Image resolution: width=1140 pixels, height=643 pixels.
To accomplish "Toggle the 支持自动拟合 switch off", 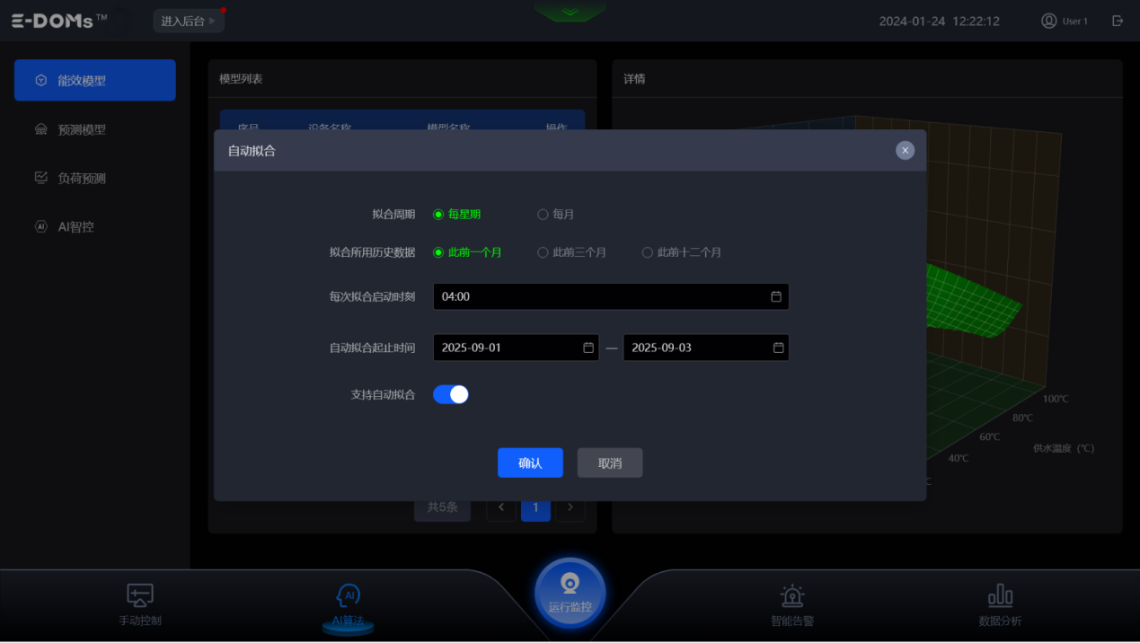I will coord(451,395).
